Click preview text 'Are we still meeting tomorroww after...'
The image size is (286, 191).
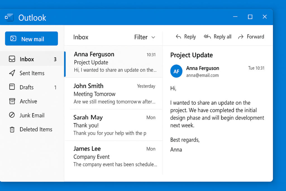click(114, 102)
